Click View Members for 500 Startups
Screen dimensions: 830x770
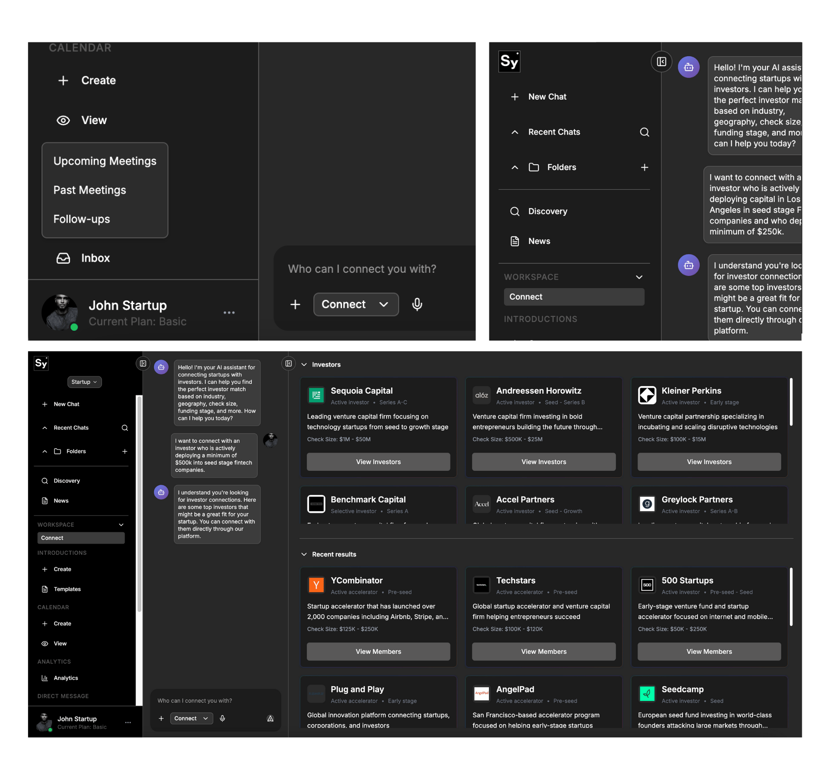[709, 652]
